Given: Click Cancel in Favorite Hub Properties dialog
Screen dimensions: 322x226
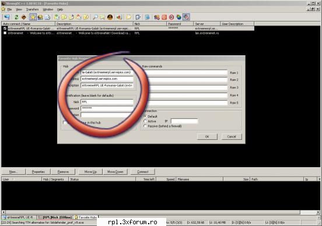Looking at the screenshot, I should (x=232, y=136).
